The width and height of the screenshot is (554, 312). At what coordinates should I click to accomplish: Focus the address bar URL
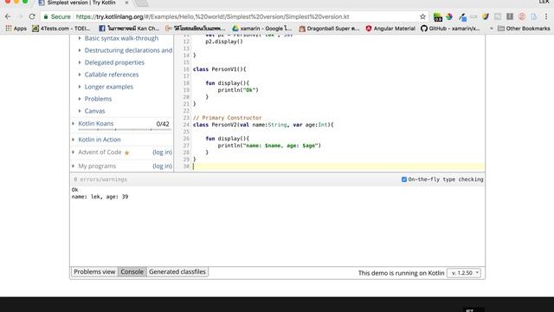212,16
